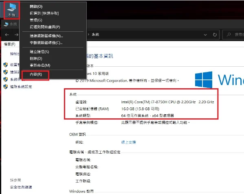Open the 檔案(F) menu
The image size is (244, 194).
tap(9, 44)
